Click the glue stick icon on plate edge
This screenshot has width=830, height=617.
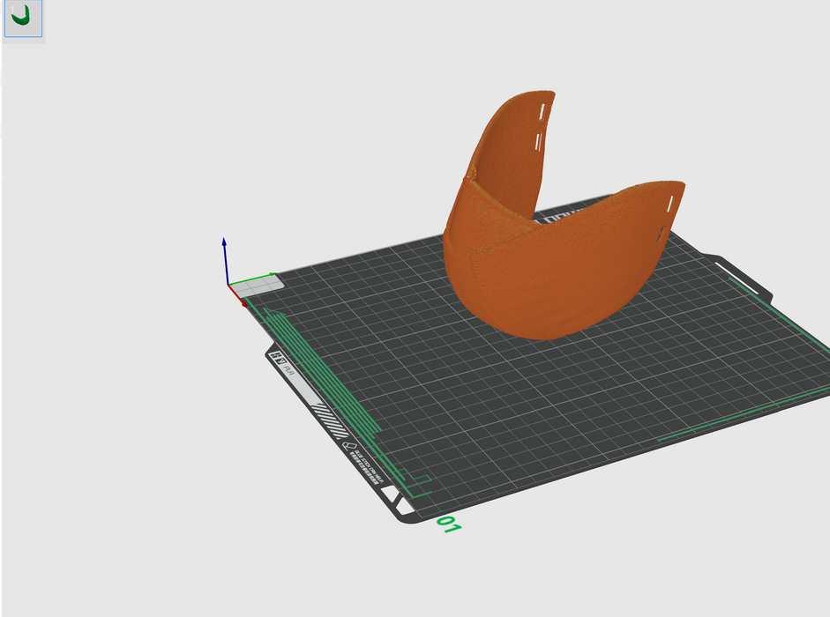(x=349, y=446)
